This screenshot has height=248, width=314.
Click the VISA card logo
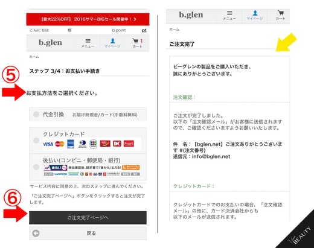(48, 144)
